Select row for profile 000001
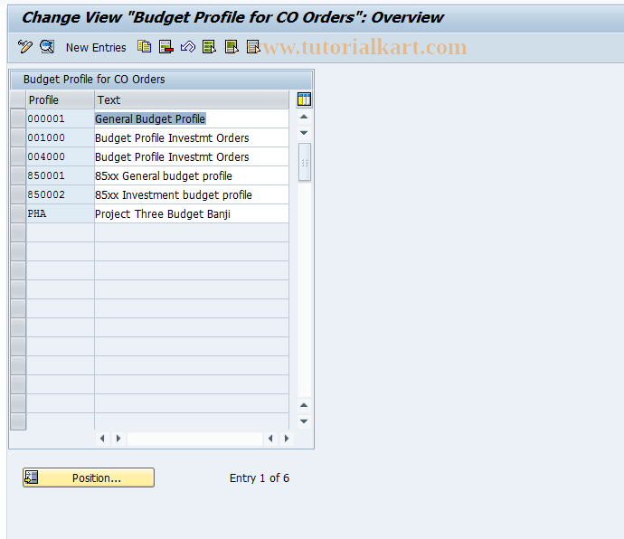 click(x=18, y=118)
